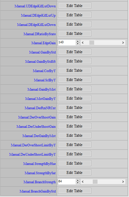Focus the EdgeGain value field showing 140
This screenshot has height=197, width=129.
tap(67, 42)
